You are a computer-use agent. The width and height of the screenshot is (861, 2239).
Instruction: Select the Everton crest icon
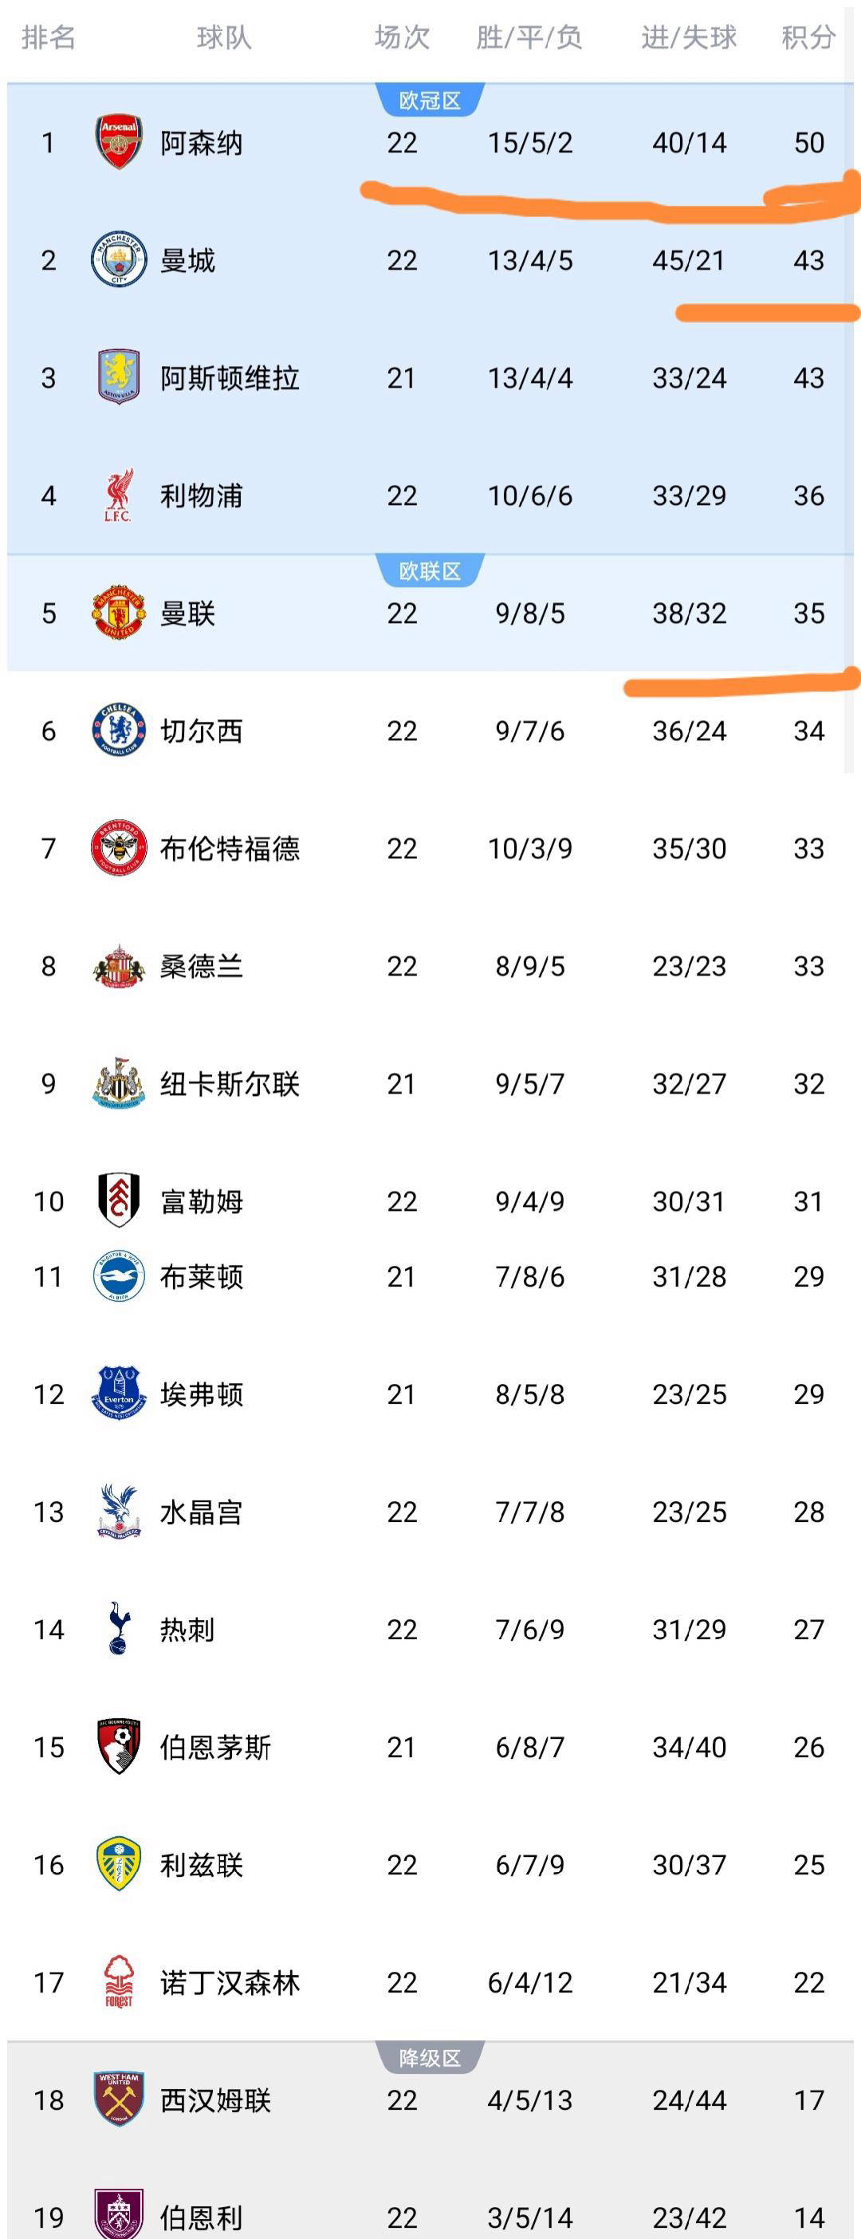click(x=118, y=1393)
